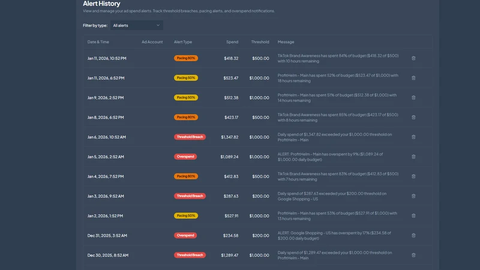Click spend value $287.63
Viewport: 480px width, 270px height.
pos(231,196)
